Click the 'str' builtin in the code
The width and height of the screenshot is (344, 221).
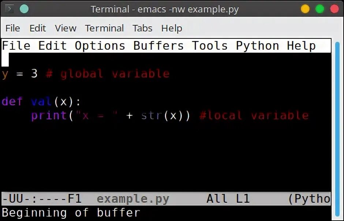coord(152,116)
